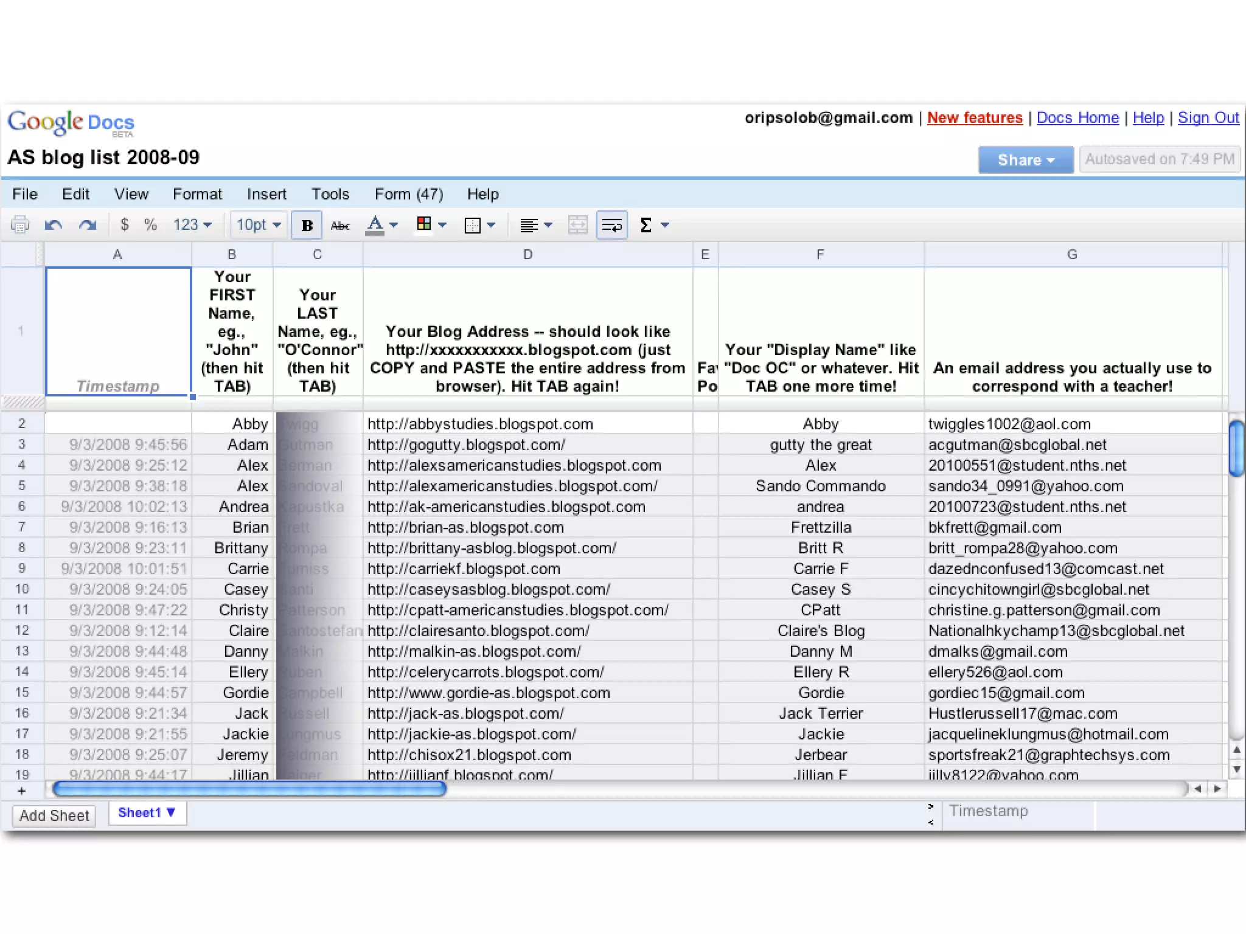This screenshot has width=1246, height=934.
Task: Click the borders icon
Action: 473,225
